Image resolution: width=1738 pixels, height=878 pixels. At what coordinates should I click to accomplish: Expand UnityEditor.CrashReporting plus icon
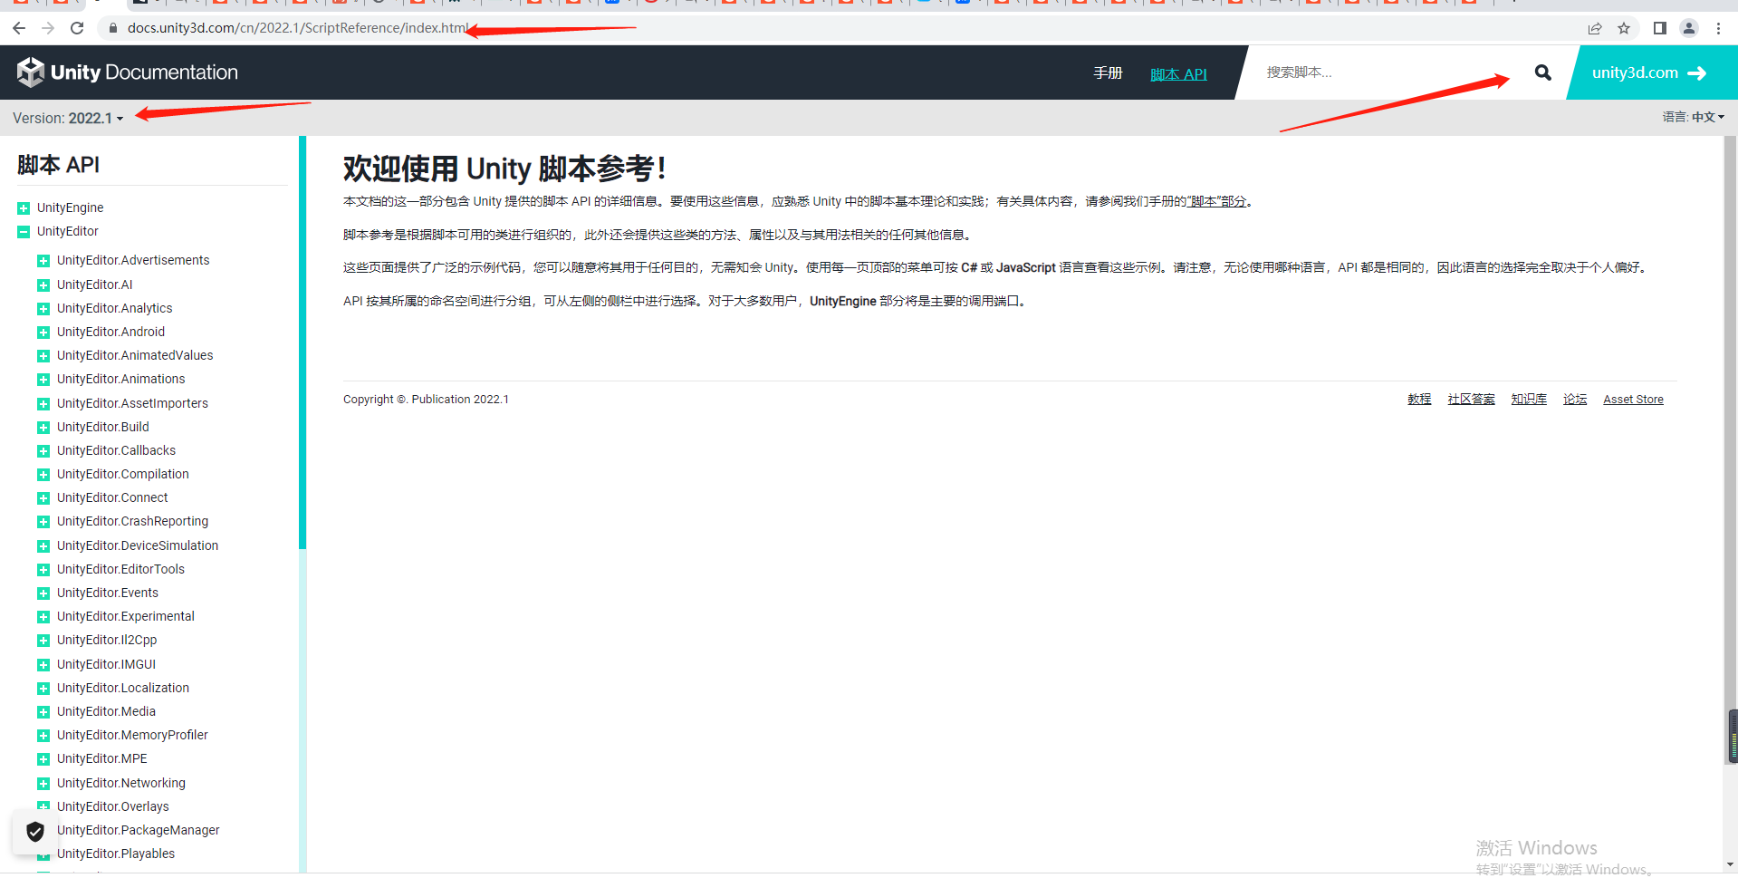[x=43, y=522]
